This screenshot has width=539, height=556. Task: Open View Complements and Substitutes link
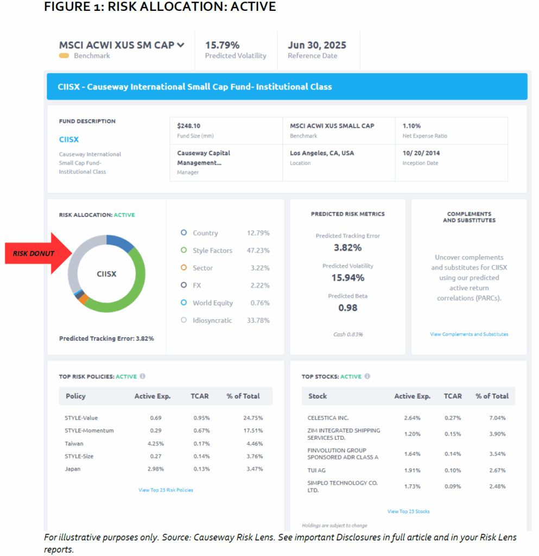pyautogui.click(x=469, y=334)
